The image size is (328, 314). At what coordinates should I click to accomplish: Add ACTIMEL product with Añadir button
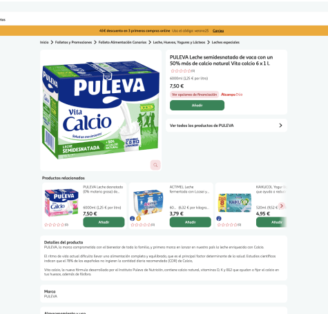(191, 222)
